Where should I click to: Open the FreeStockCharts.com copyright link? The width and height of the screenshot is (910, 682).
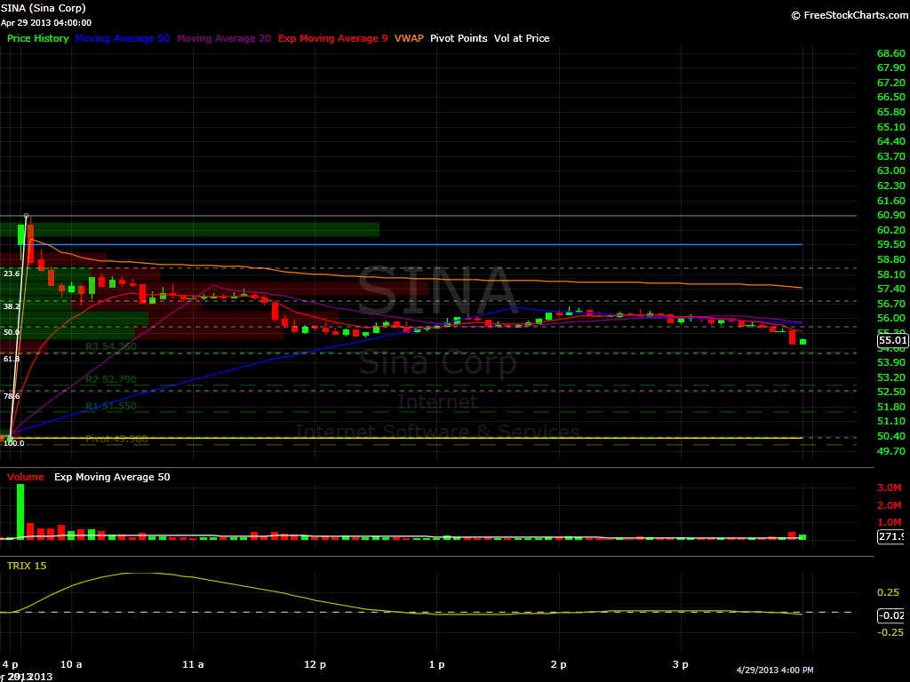click(850, 16)
